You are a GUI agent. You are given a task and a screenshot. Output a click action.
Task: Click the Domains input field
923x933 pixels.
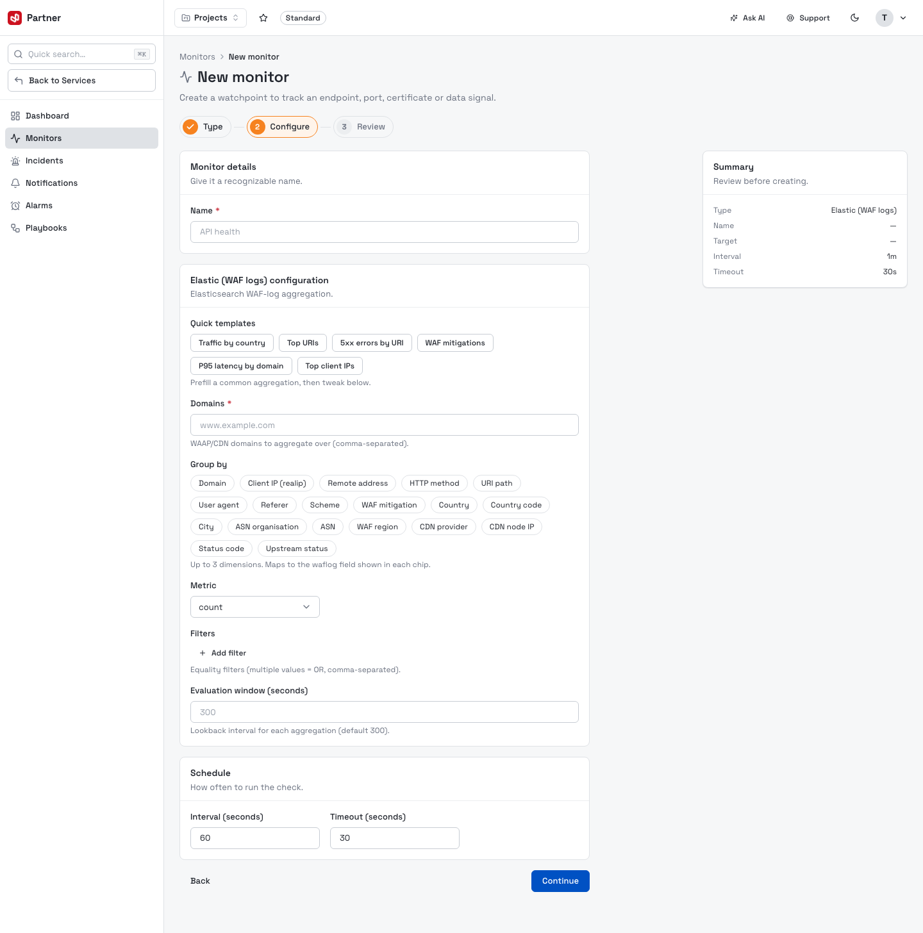[385, 425]
